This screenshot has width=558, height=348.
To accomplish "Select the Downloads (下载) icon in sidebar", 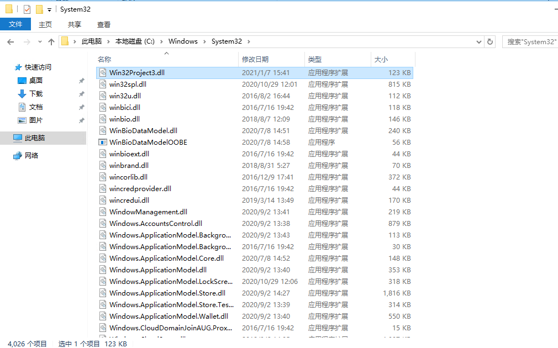I will pyautogui.click(x=22, y=94).
